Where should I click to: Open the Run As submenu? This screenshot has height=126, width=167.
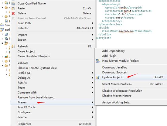tap(53, 83)
